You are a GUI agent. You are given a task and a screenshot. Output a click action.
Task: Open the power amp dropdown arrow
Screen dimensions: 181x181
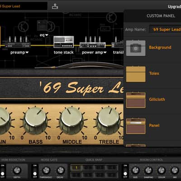pyautogui.click(x=105, y=52)
